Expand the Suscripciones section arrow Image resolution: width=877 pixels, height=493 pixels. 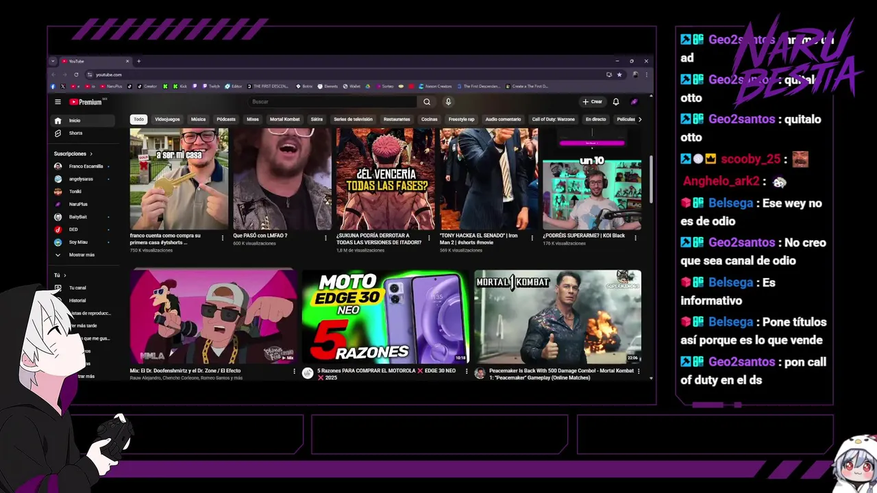(x=91, y=154)
